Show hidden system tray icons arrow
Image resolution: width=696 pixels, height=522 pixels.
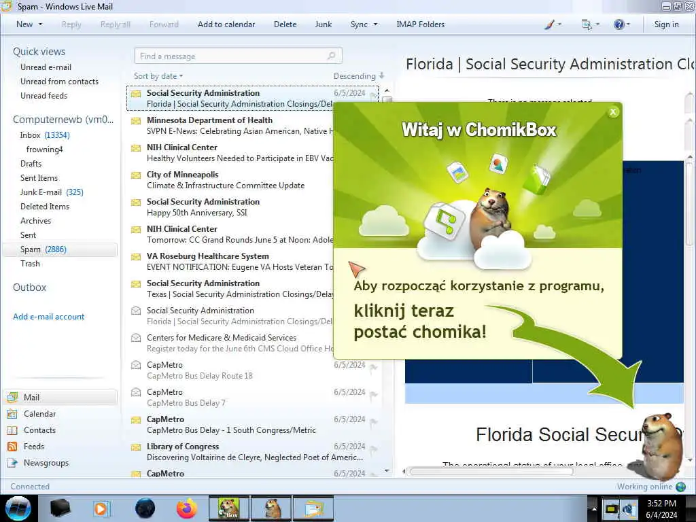pos(593,508)
